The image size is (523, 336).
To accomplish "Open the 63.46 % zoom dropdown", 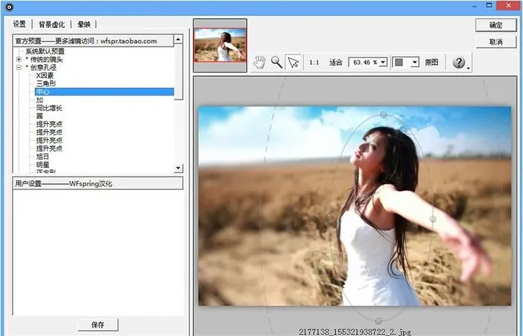I will [x=384, y=62].
